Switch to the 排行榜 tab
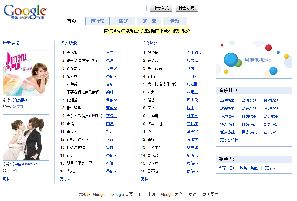Screen dimensions: 297x201 [x=97, y=21]
